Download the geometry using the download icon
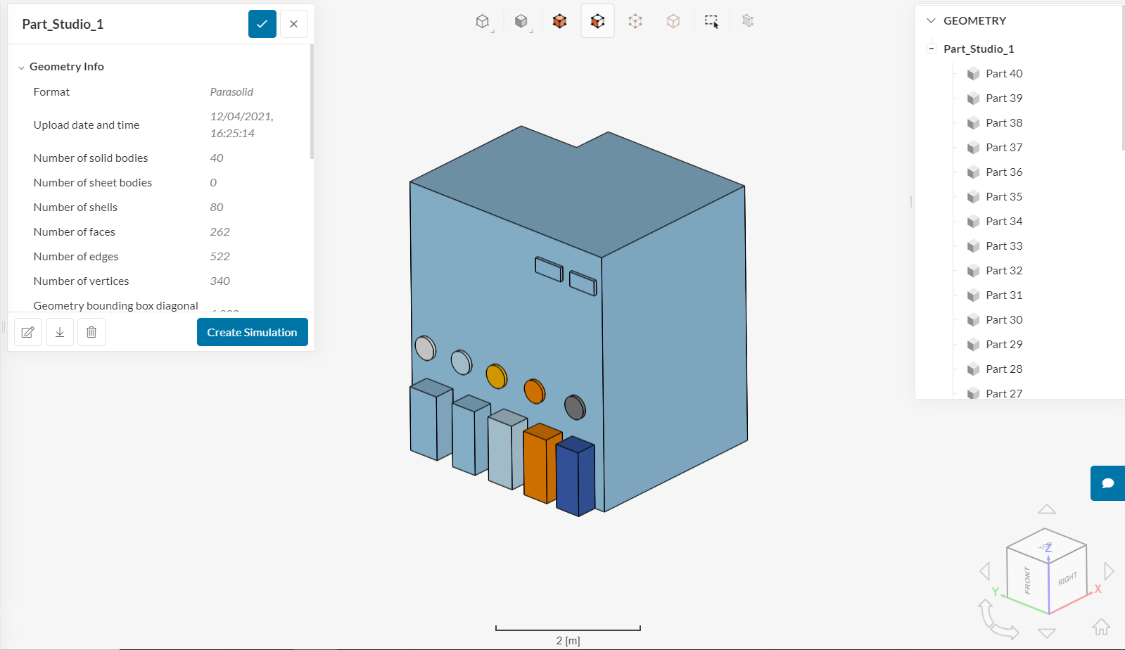 pyautogui.click(x=60, y=332)
